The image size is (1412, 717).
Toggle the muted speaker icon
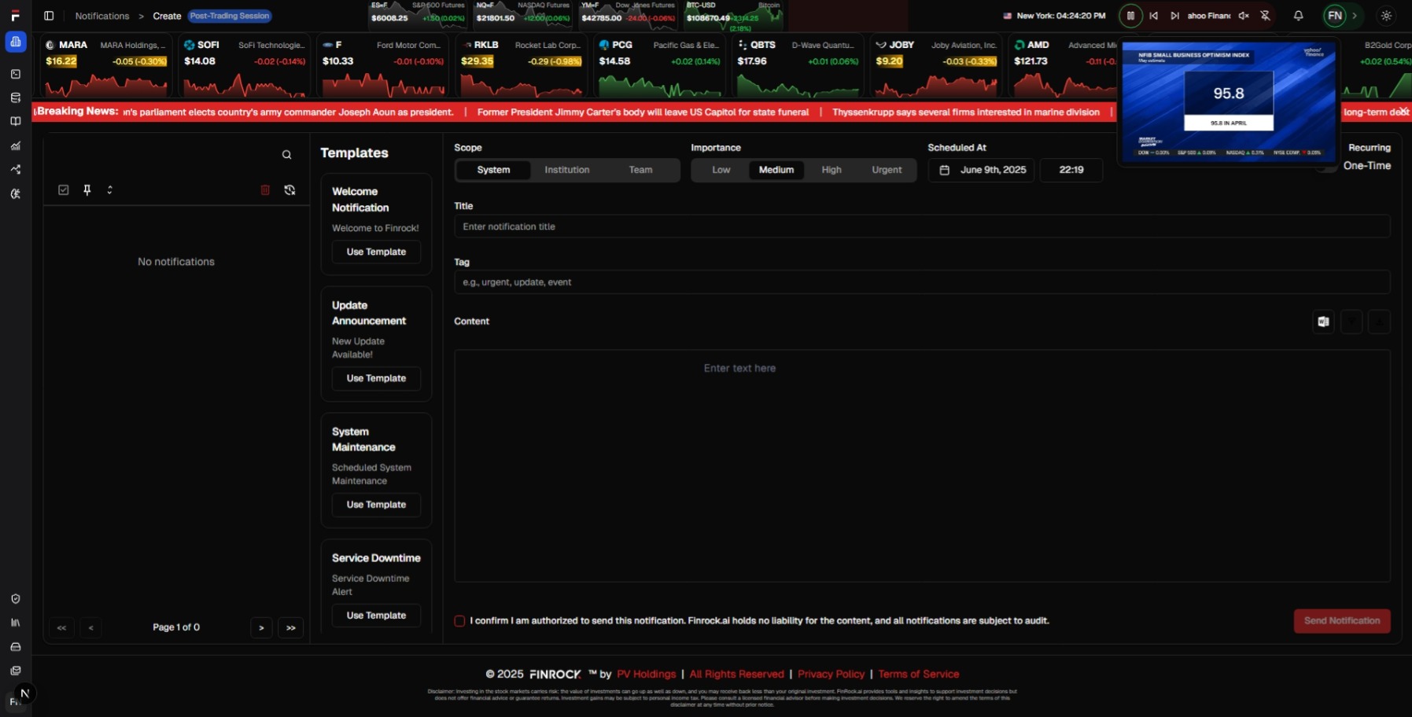pyautogui.click(x=1244, y=16)
